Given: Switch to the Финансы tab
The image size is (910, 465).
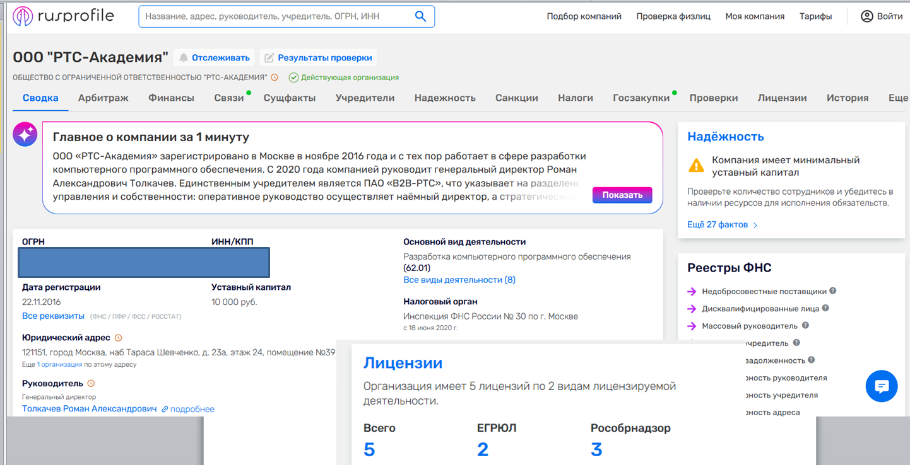Looking at the screenshot, I should (x=171, y=98).
